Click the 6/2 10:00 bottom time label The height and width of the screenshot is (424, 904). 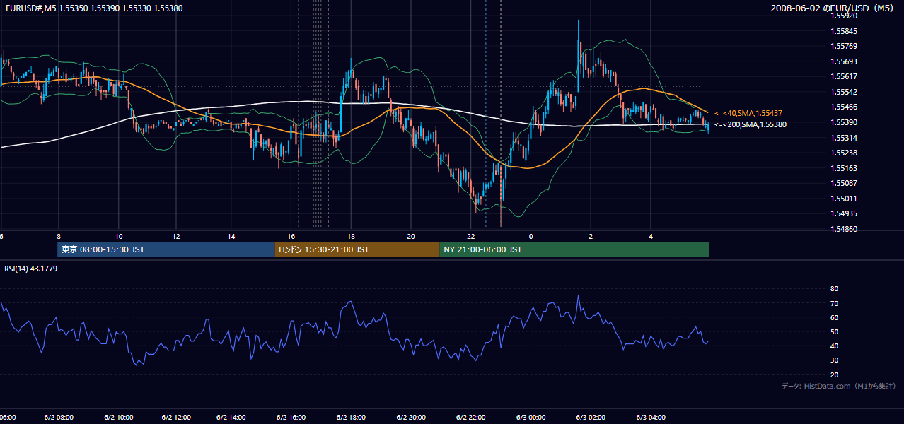point(119,418)
